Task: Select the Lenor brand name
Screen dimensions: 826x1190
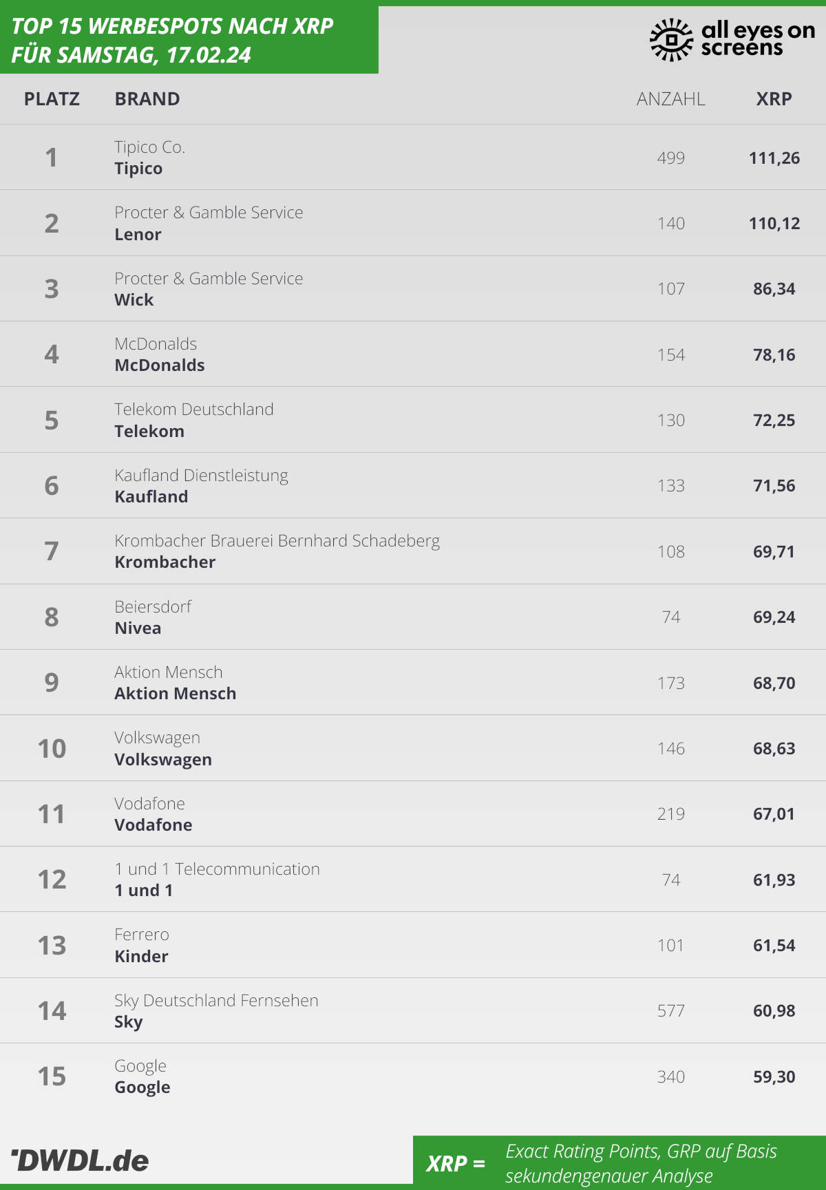Action: (x=138, y=235)
